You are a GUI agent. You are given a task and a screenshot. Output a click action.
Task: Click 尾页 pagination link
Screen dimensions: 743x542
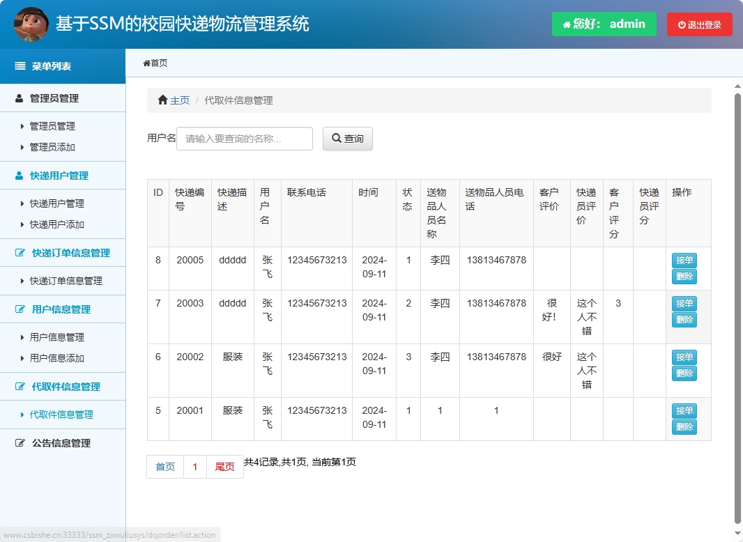point(224,467)
